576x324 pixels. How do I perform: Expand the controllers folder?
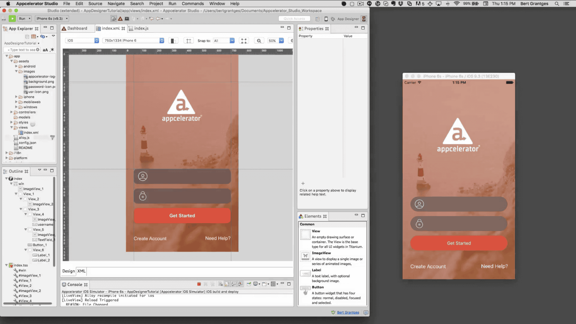click(12, 112)
